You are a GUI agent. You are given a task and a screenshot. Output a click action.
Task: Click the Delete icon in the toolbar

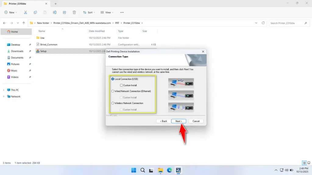[74, 12]
